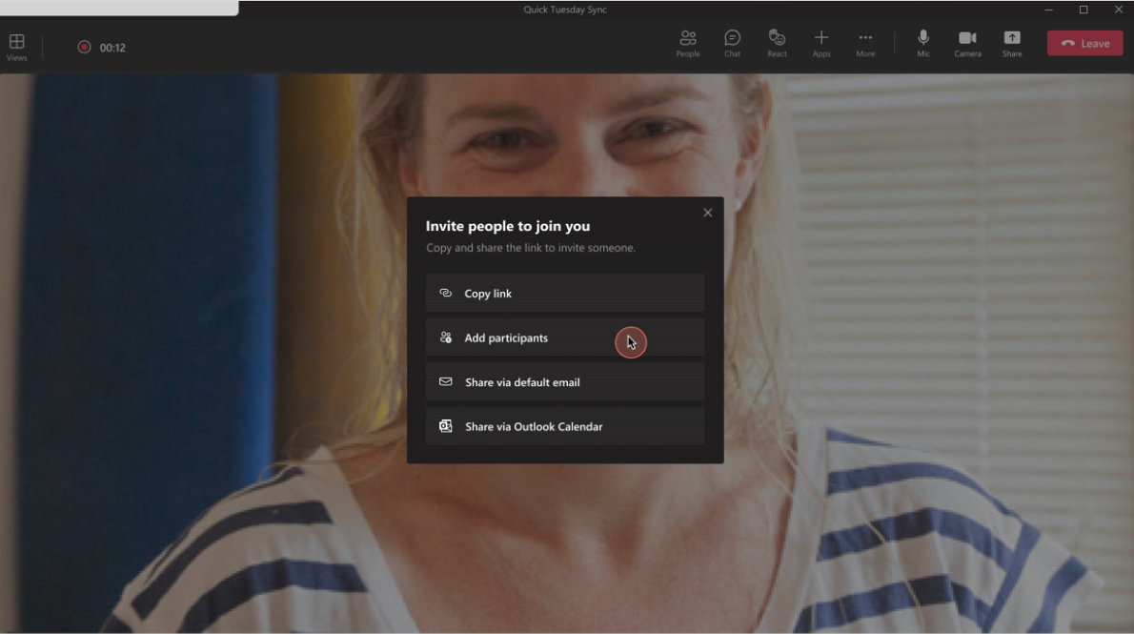This screenshot has height=634, width=1134.
Task: Share via Outlook Calendar
Action: (565, 426)
